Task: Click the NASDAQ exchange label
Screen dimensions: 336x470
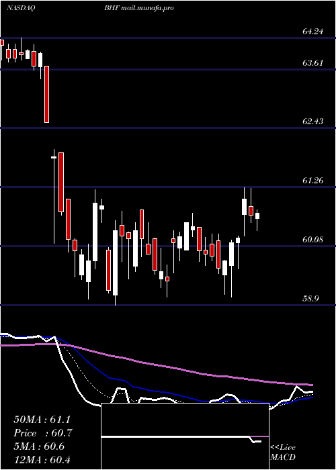Action: click(x=21, y=8)
